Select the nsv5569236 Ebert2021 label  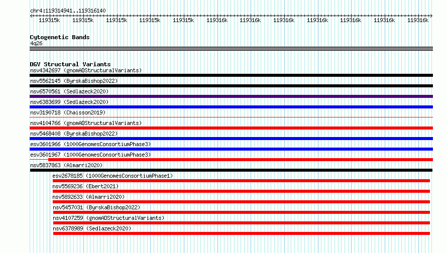(85, 186)
